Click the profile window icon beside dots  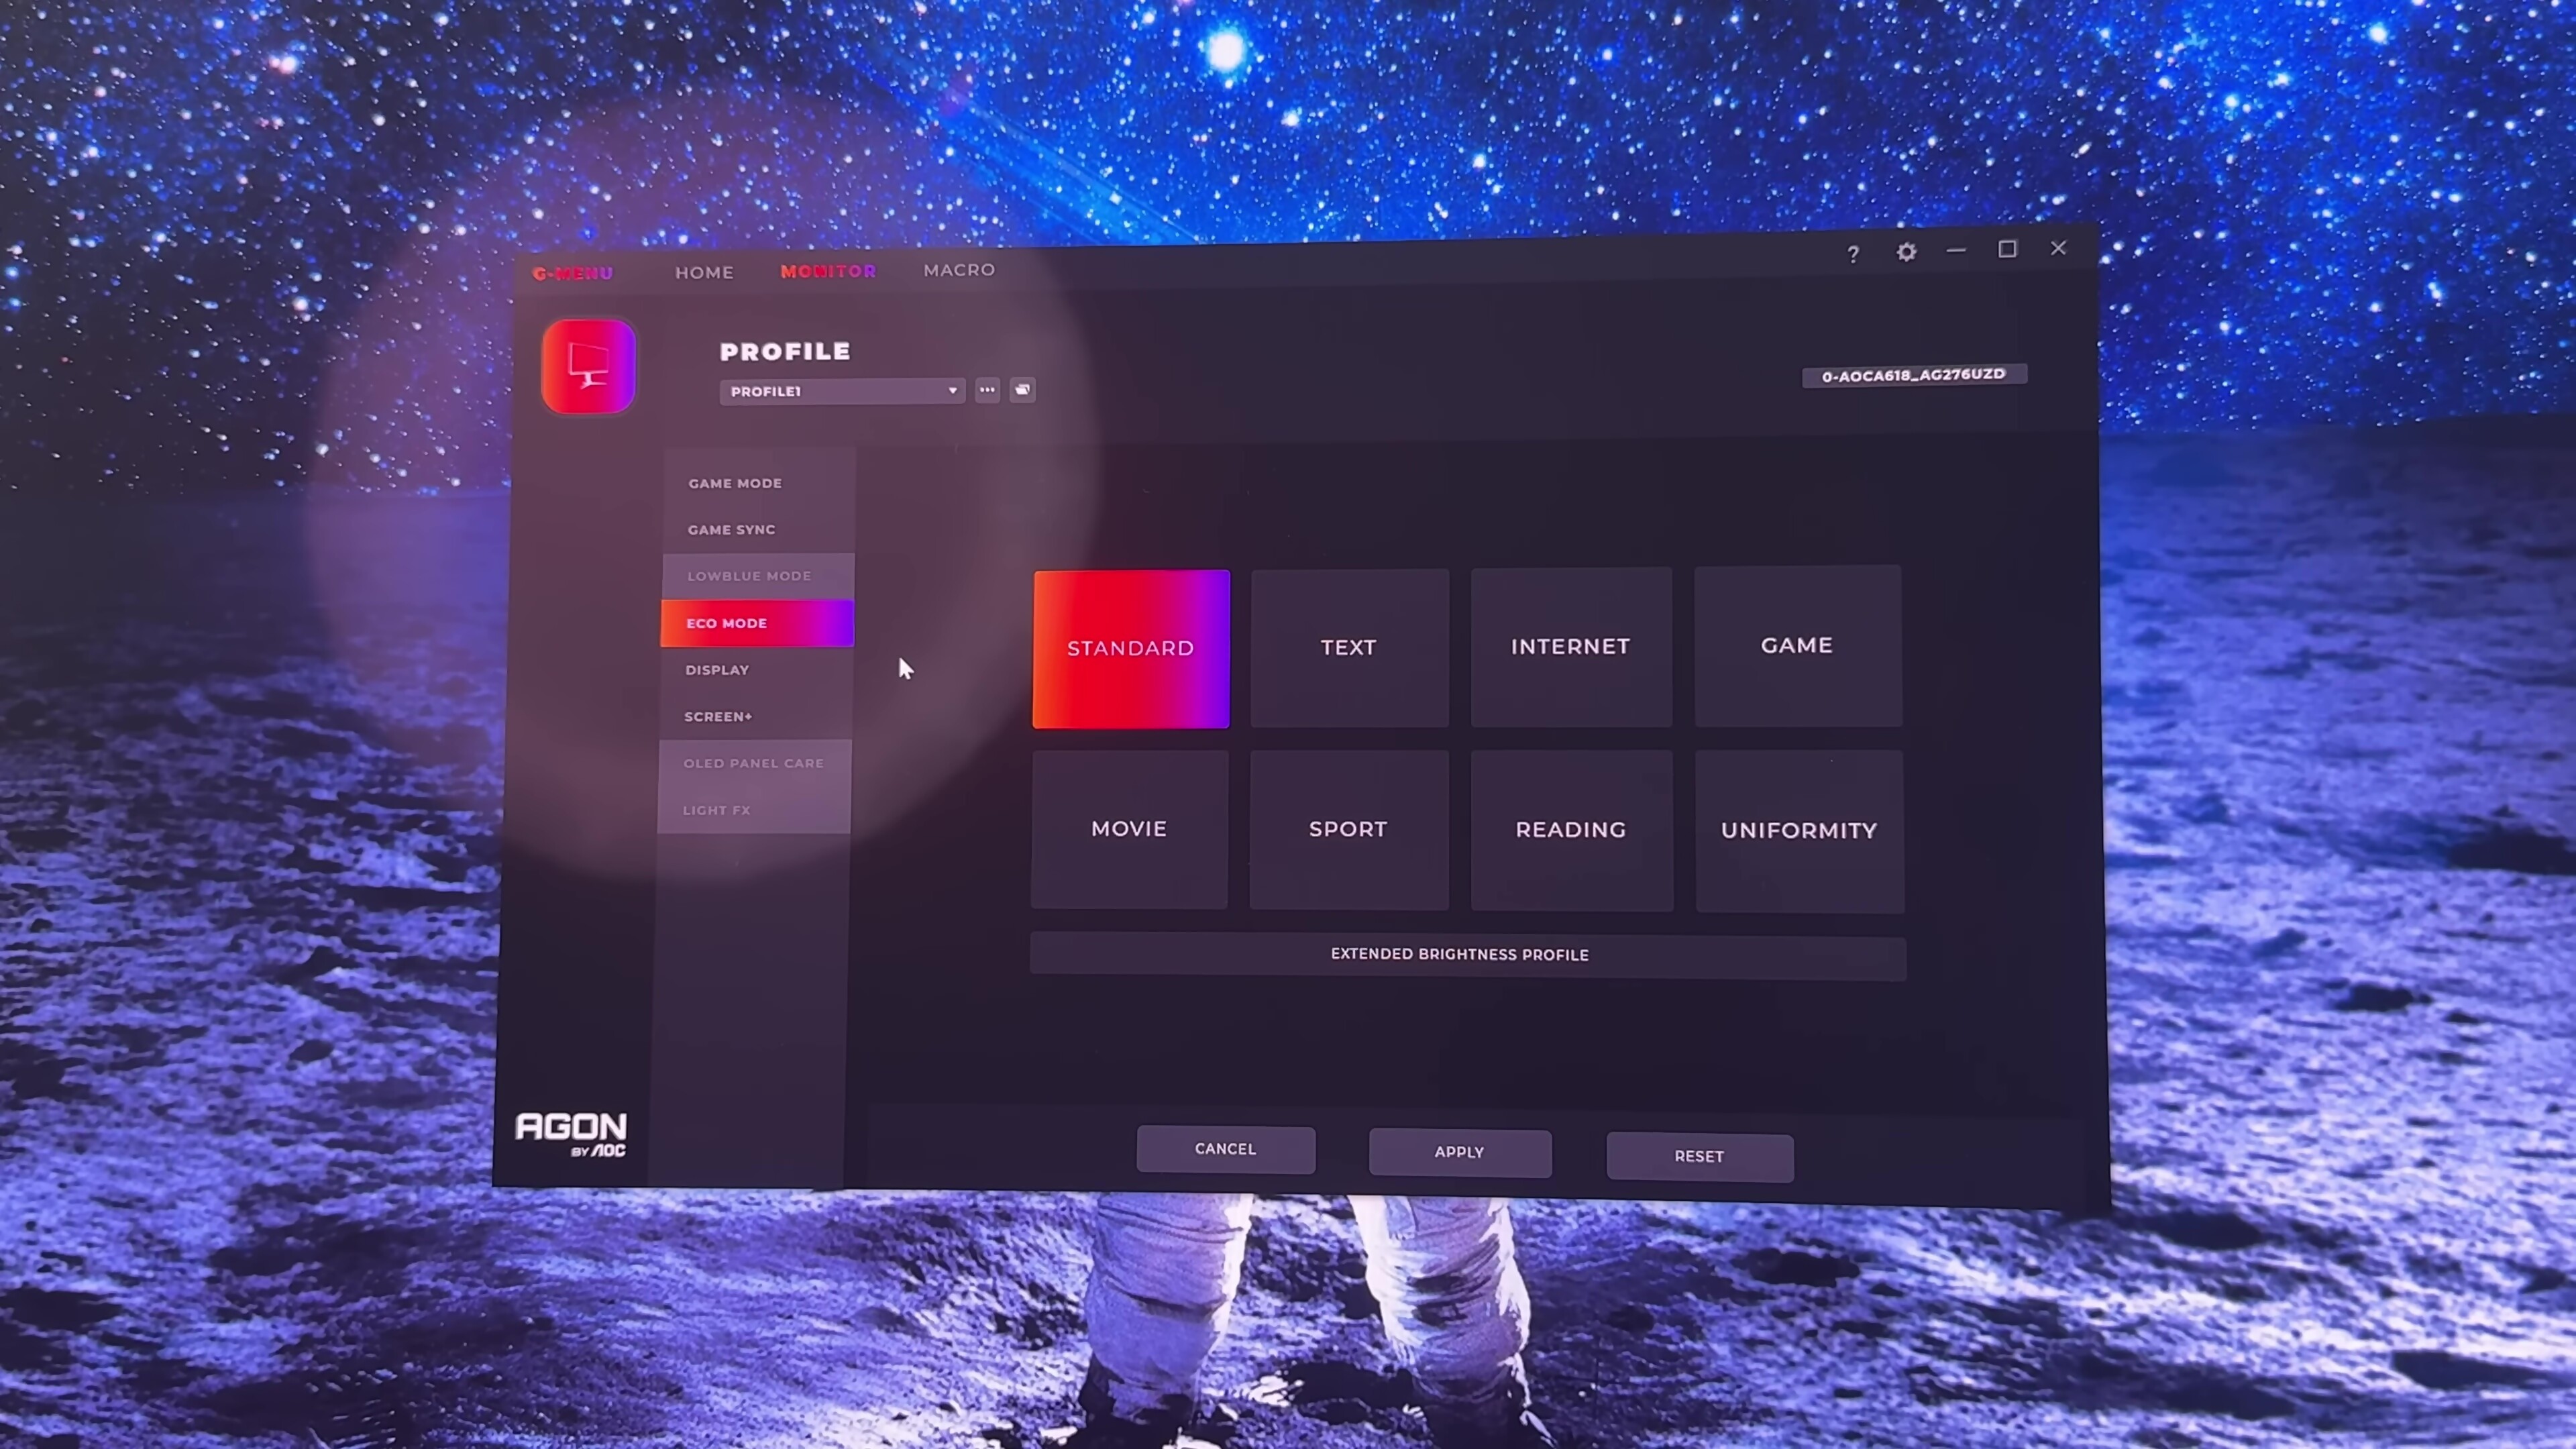(x=1022, y=390)
